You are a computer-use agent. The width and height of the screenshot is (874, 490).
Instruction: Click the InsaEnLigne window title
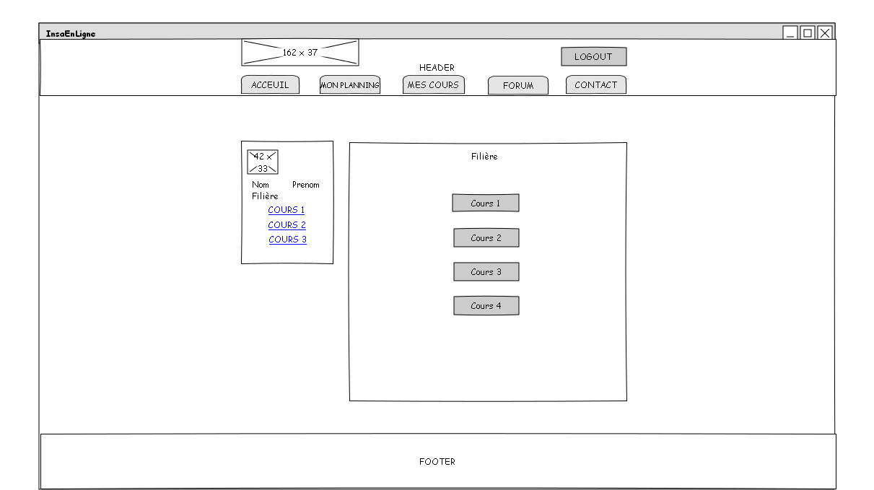point(71,33)
